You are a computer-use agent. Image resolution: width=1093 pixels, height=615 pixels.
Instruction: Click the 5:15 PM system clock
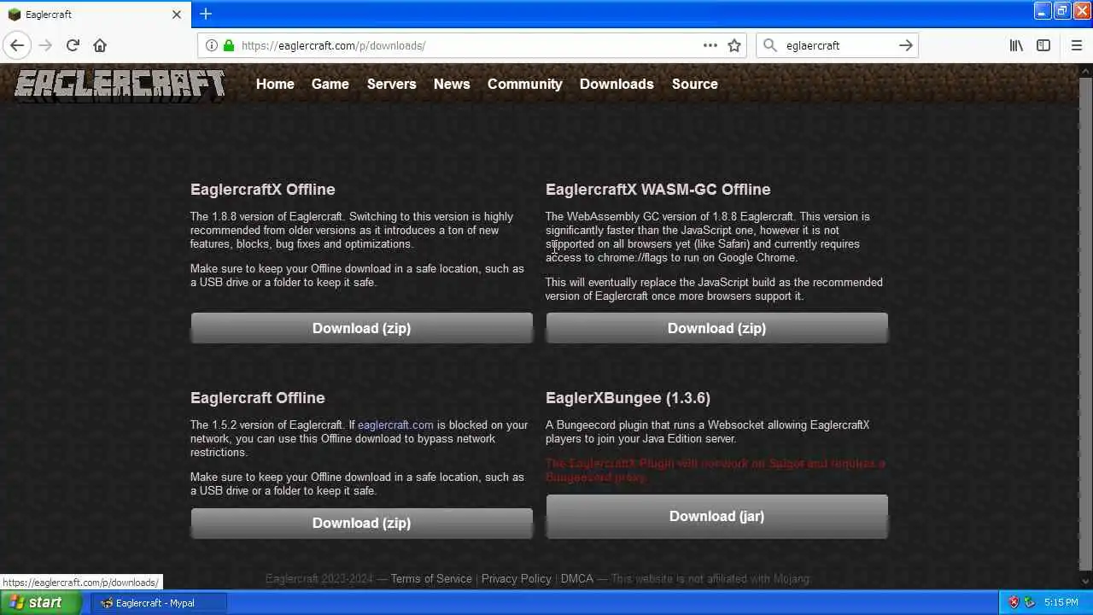point(1061,602)
